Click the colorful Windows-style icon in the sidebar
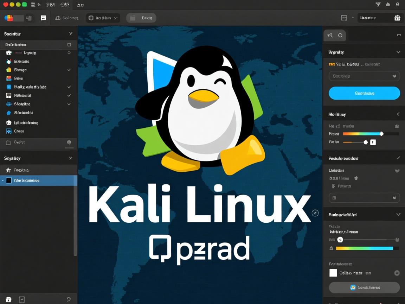 [8, 78]
